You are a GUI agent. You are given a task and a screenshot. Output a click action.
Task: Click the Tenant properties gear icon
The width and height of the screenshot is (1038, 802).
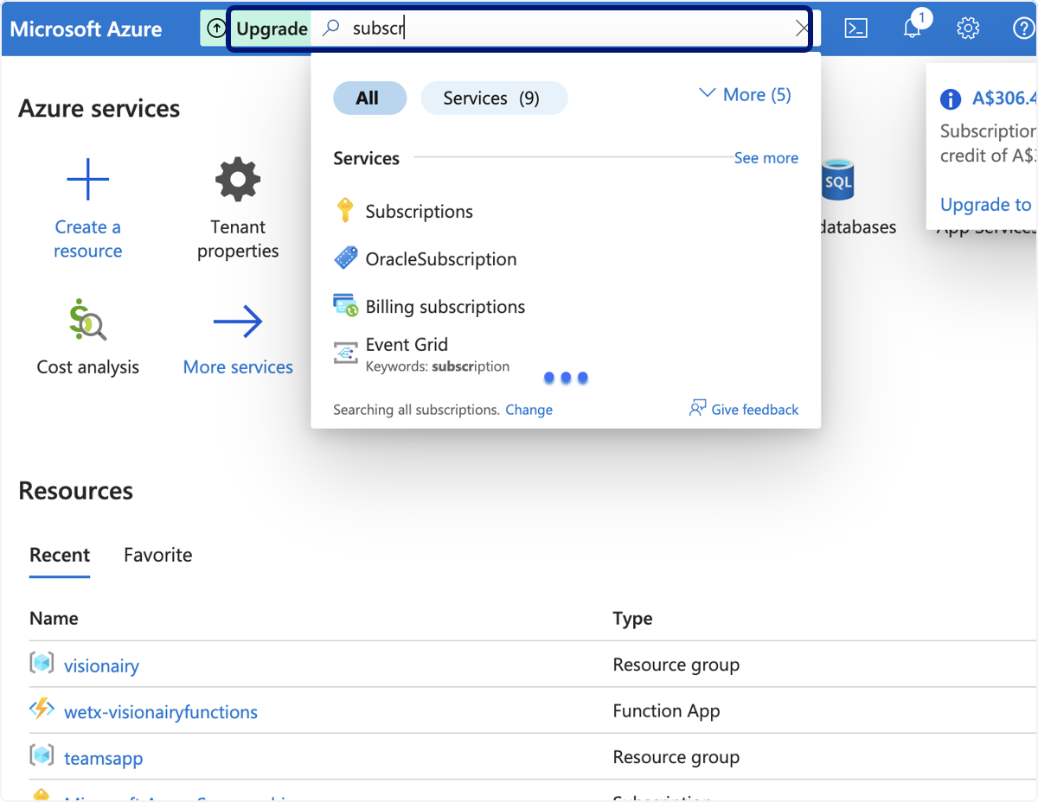point(238,180)
